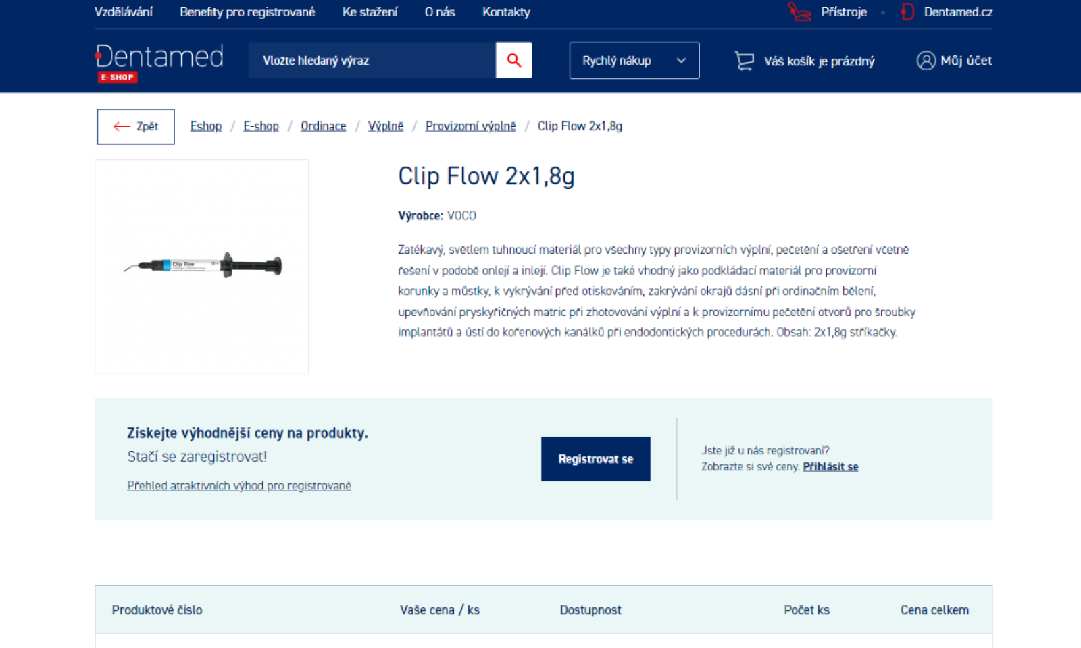
Task: Click the red search magnifier icon
Action: tap(514, 60)
